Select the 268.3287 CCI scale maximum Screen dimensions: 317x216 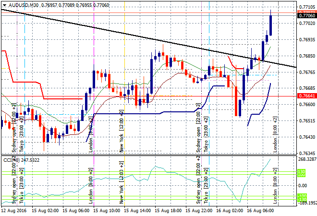(x=307, y=159)
